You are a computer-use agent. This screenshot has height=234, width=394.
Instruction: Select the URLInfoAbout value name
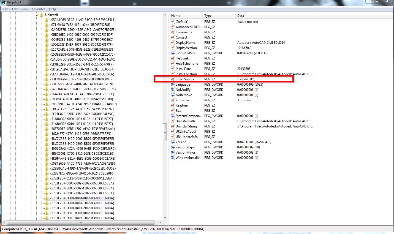pos(186,132)
